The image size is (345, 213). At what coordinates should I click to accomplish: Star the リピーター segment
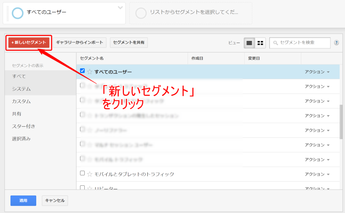tap(90, 188)
